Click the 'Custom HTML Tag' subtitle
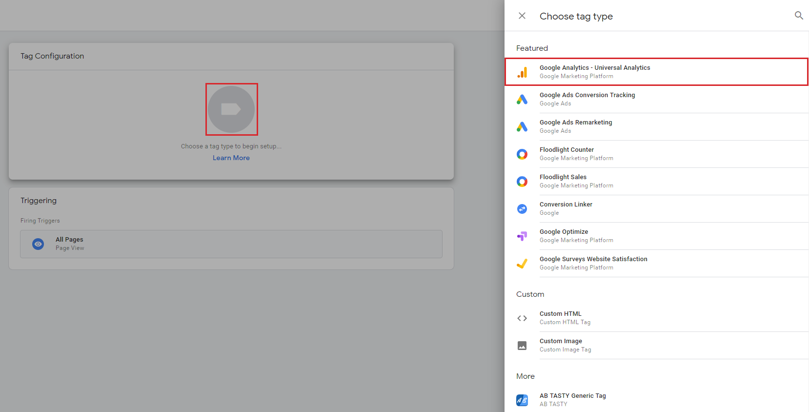The width and height of the screenshot is (809, 412). click(x=565, y=322)
